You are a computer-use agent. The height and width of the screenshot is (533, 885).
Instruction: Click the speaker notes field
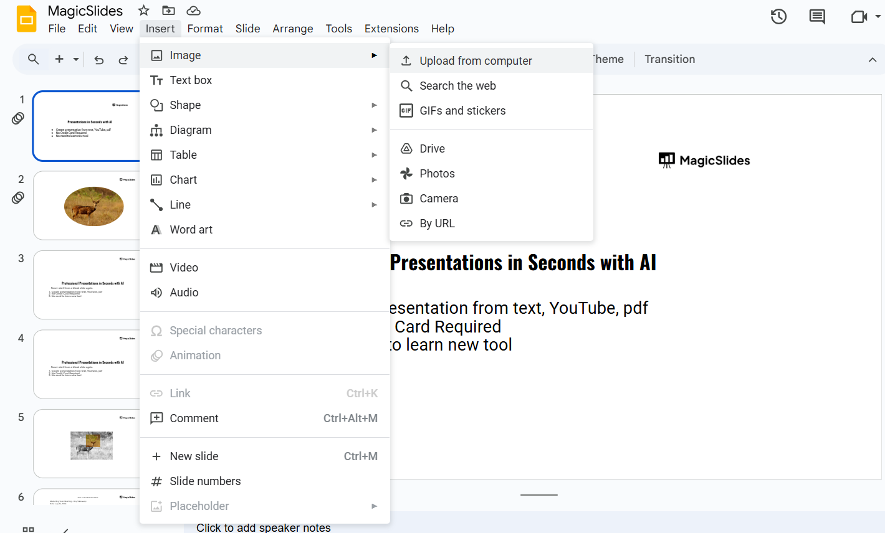(x=264, y=527)
